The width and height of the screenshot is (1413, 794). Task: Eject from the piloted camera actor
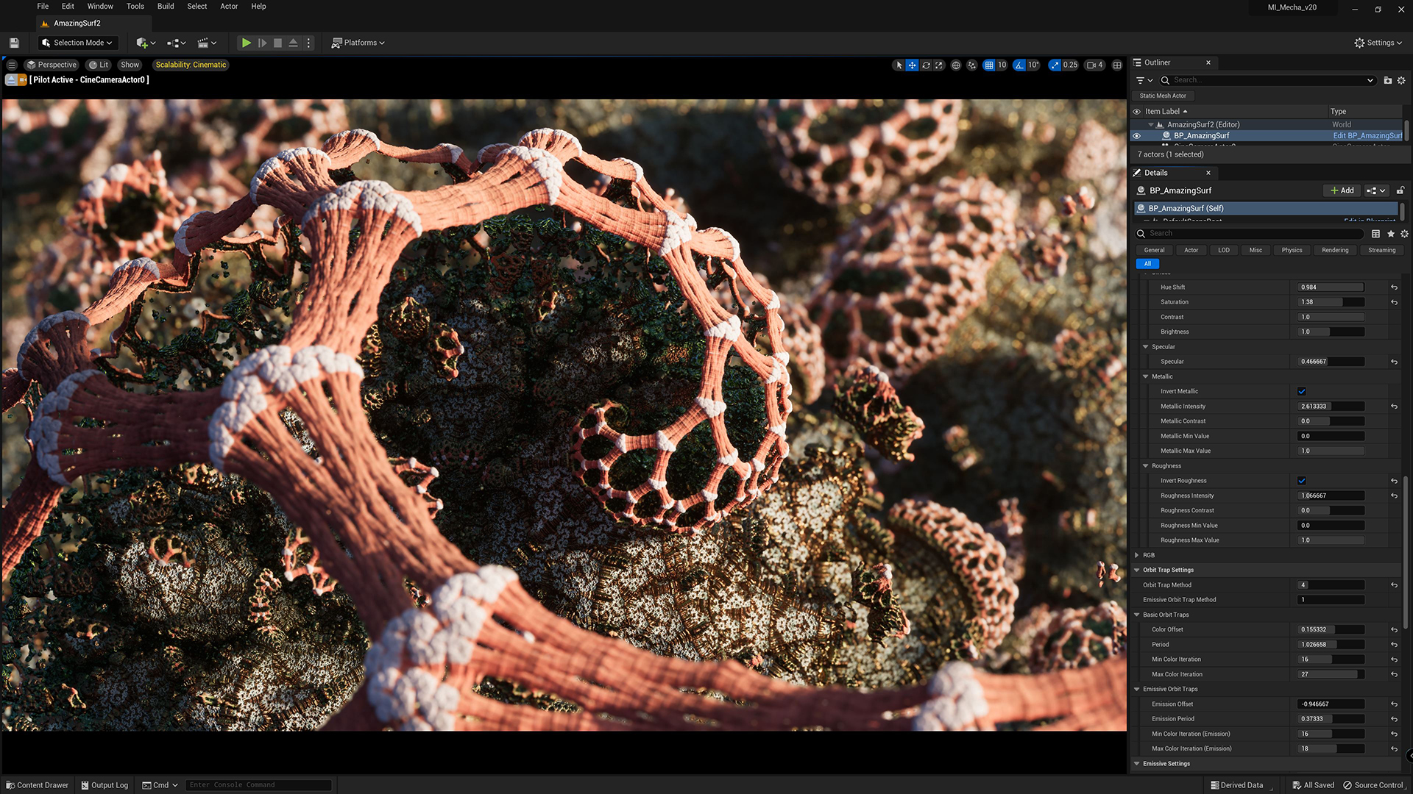(x=11, y=79)
